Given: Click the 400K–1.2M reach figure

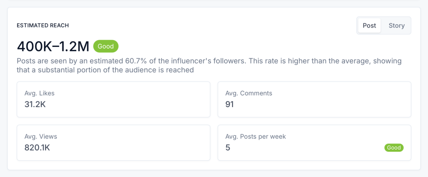Looking at the screenshot, I should point(53,46).
